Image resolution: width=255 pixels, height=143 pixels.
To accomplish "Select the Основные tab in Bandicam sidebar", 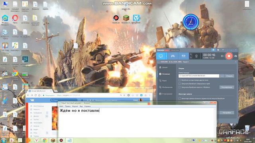I will point(165,74).
